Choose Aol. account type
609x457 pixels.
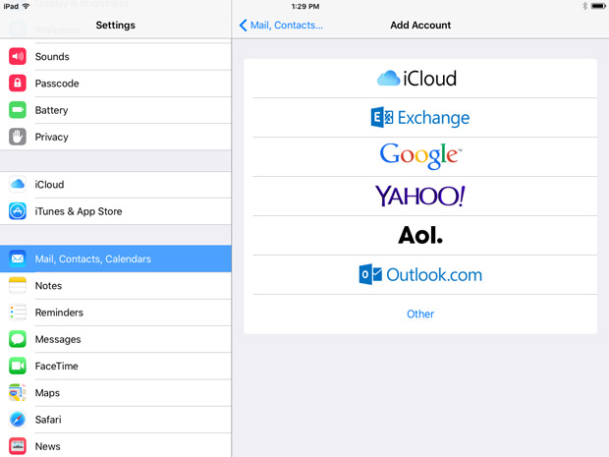coord(420,235)
